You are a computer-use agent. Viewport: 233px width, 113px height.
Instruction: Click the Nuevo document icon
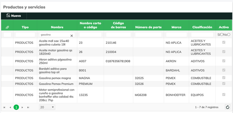pos(8,16)
